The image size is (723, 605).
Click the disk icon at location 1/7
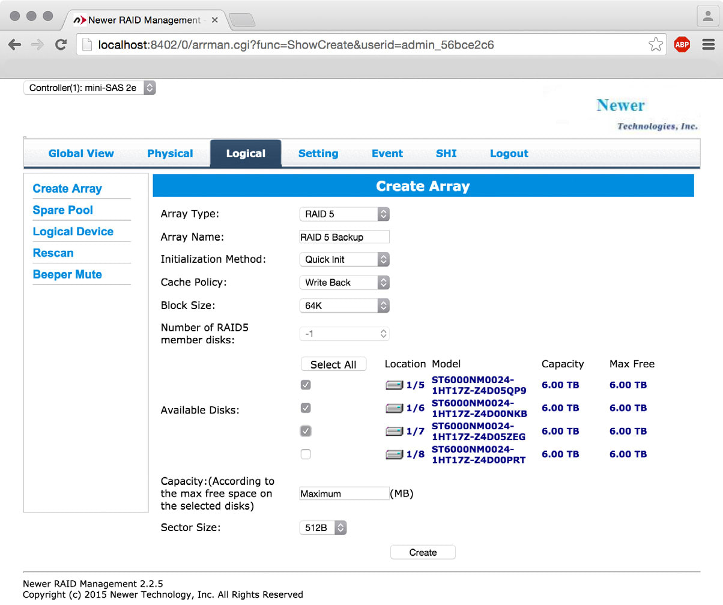tap(394, 432)
